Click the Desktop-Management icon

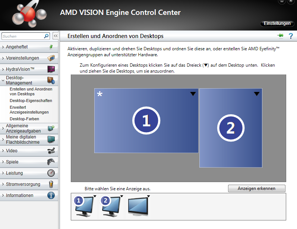[x=51, y=80]
